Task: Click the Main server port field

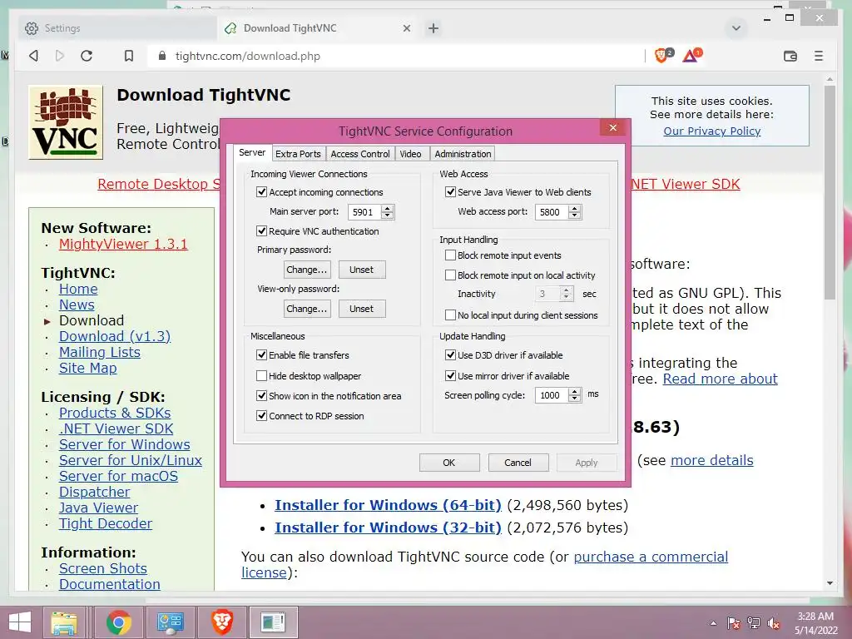Action: point(365,212)
